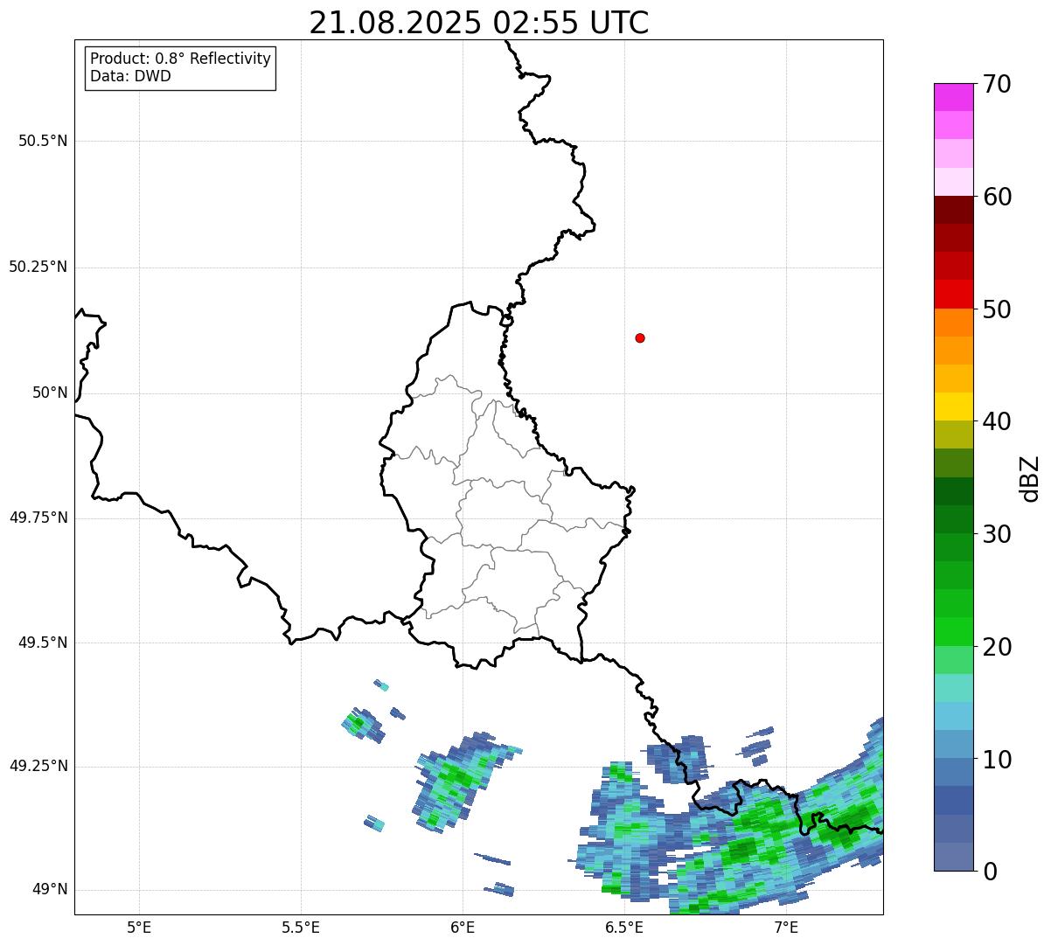Click the colorbar '30' tick label

click(997, 534)
